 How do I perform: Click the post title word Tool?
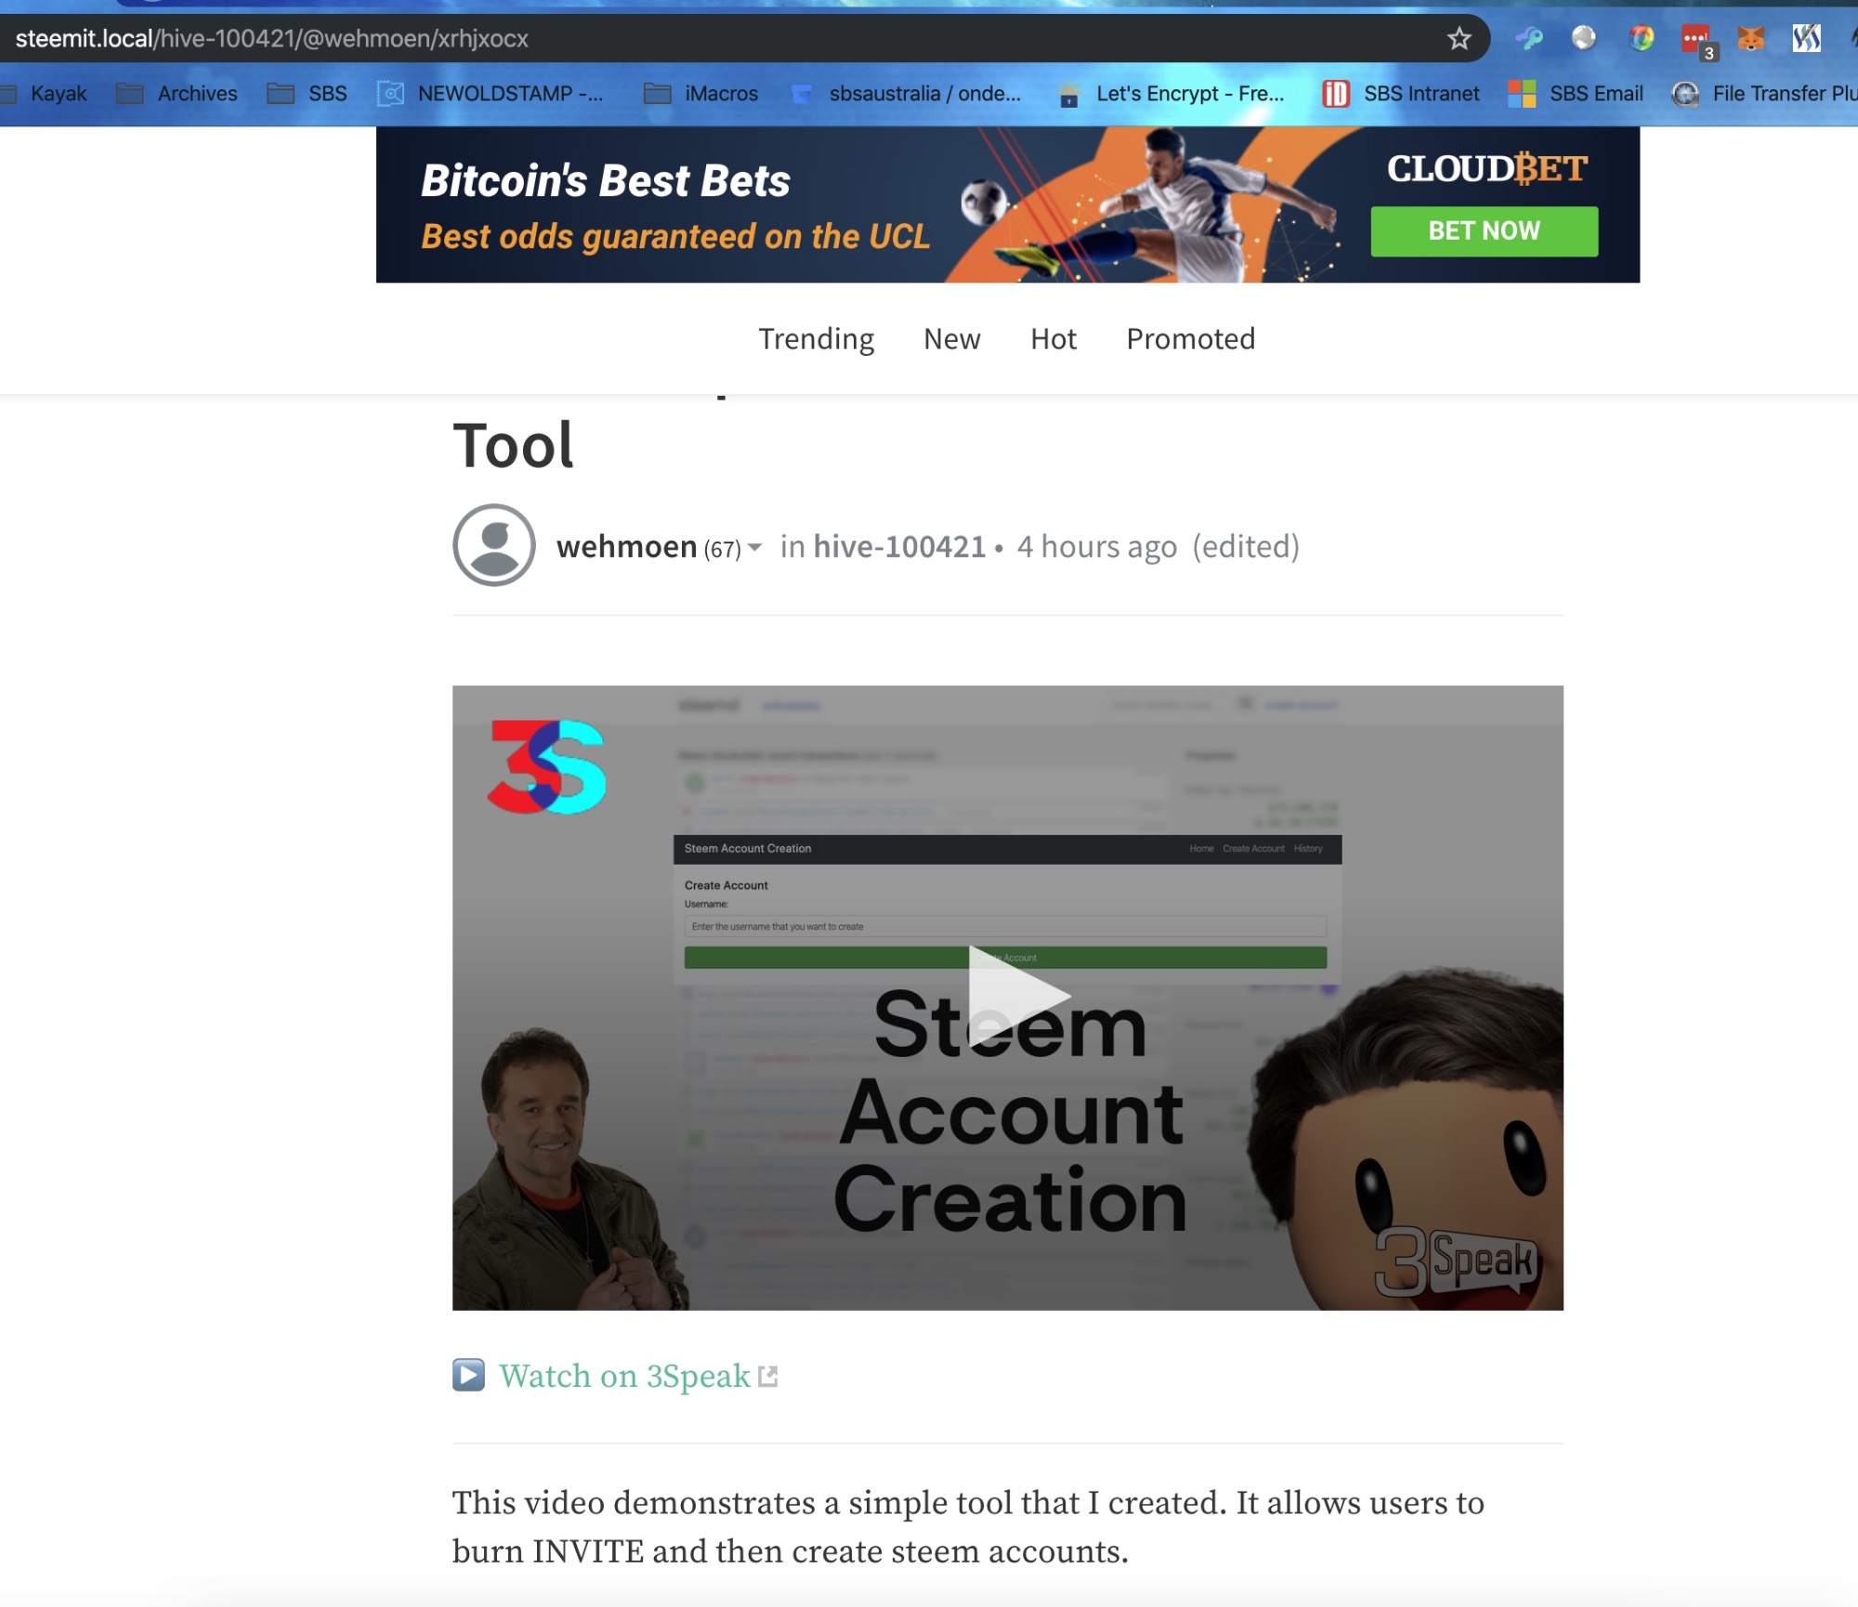[513, 445]
